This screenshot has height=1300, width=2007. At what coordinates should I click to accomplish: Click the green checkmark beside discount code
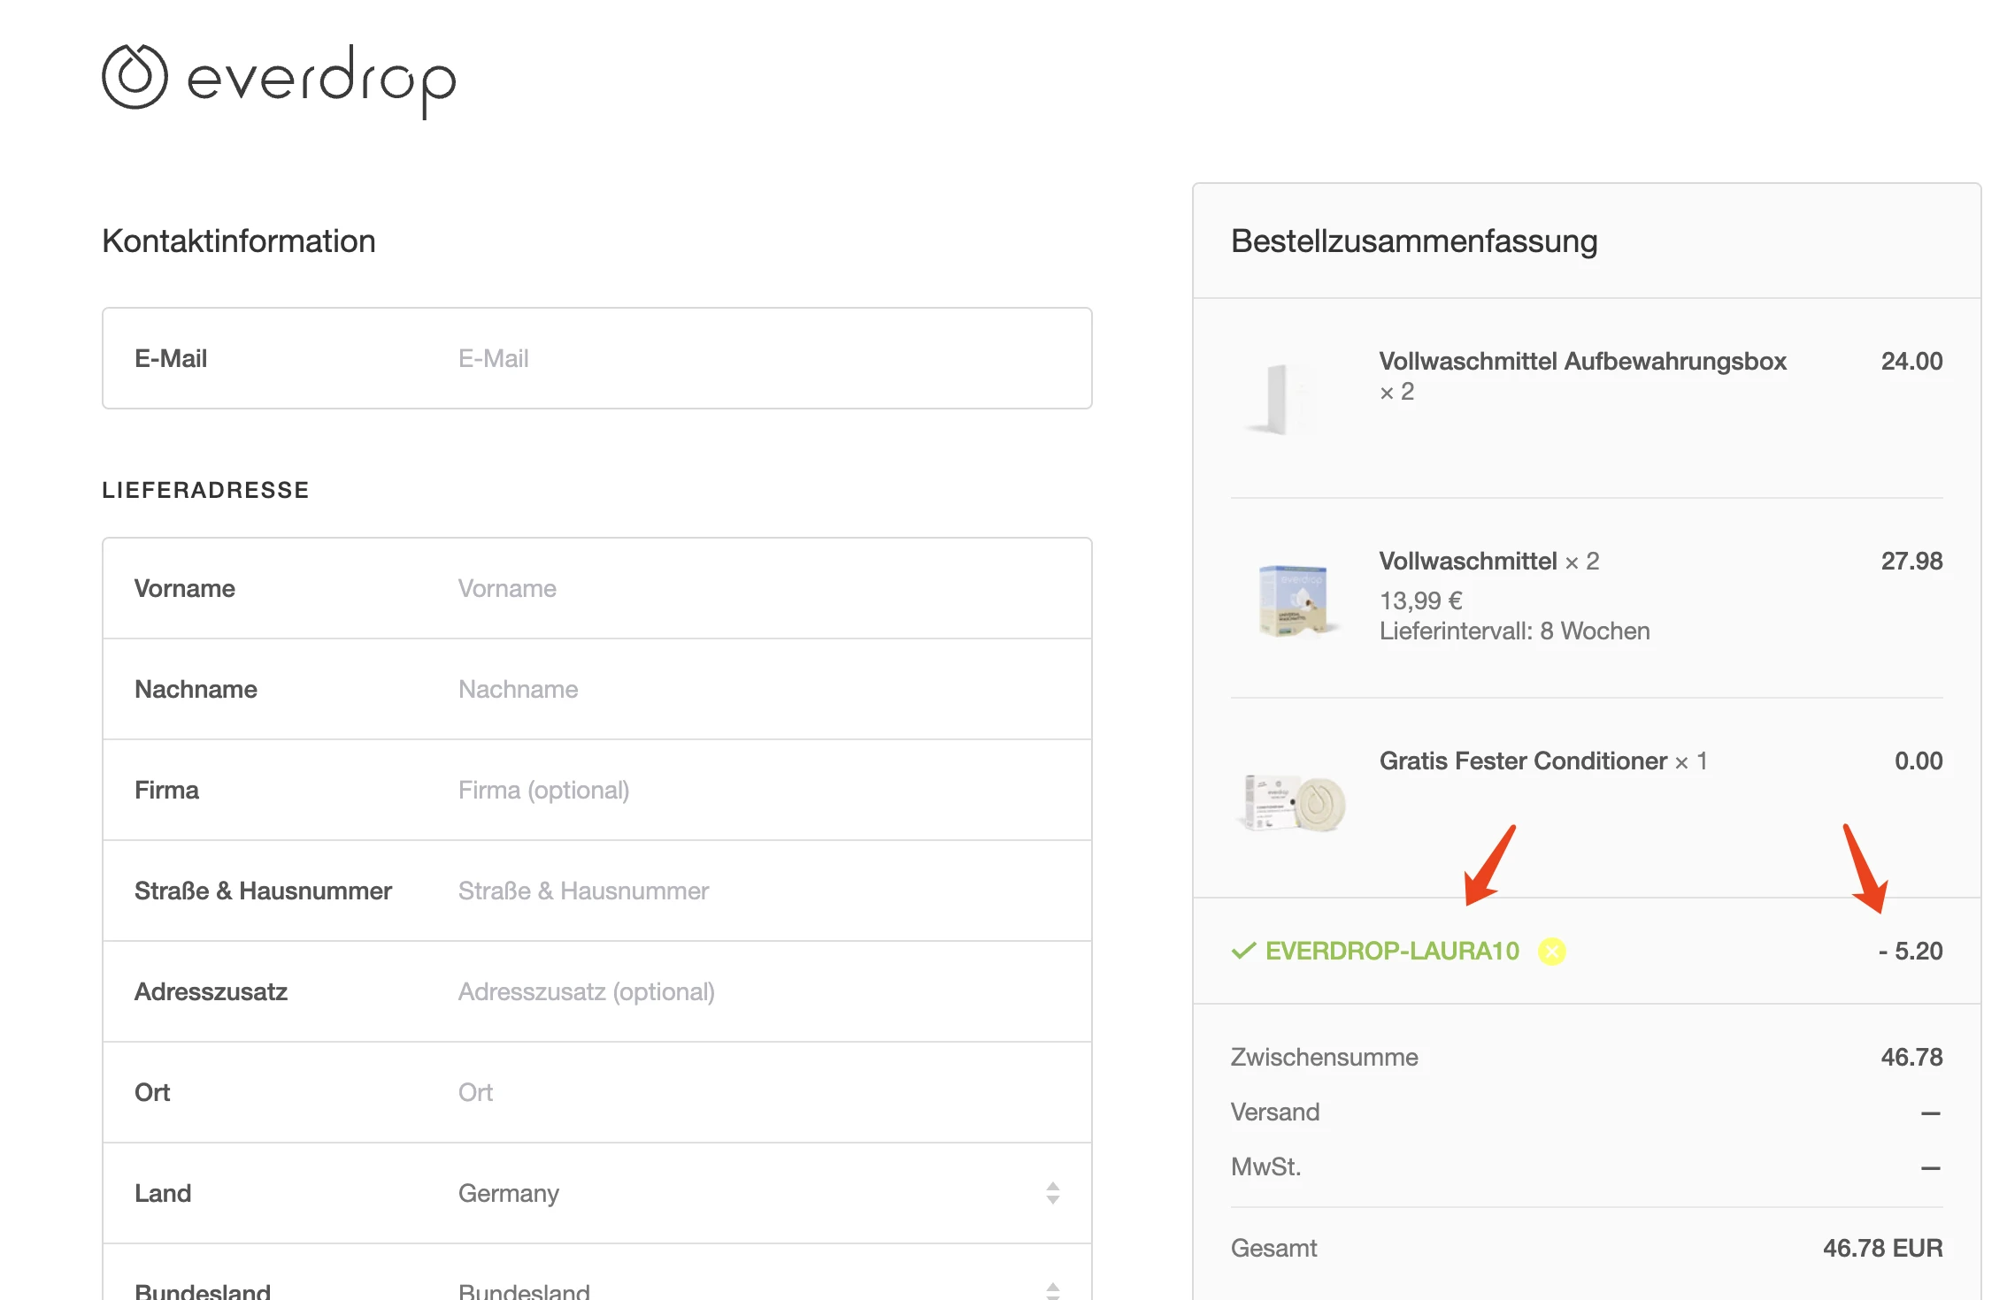(1243, 952)
